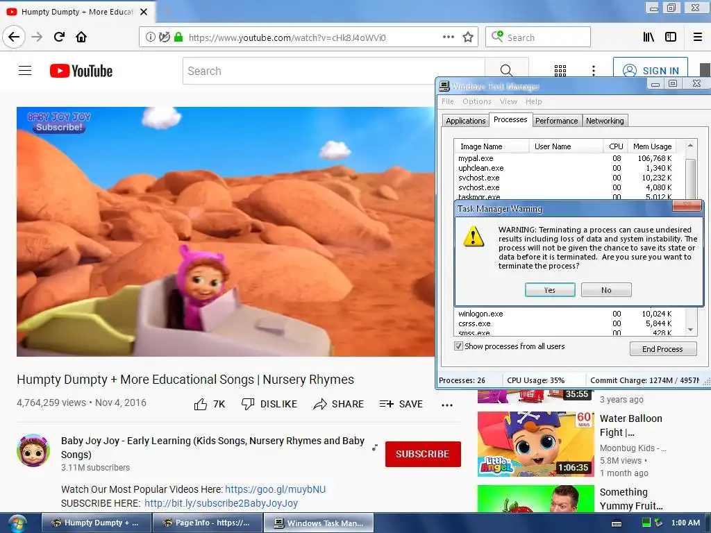The image size is (711, 533).
Task: Switch to the Networking tab
Action: coord(605,121)
